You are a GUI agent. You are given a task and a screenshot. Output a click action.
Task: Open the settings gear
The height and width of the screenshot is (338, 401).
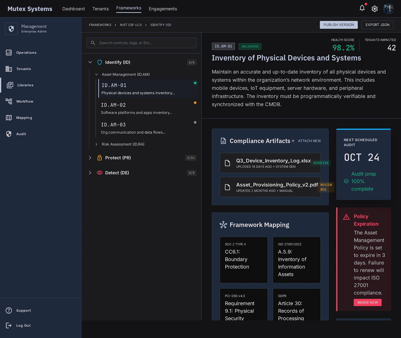pos(375,9)
